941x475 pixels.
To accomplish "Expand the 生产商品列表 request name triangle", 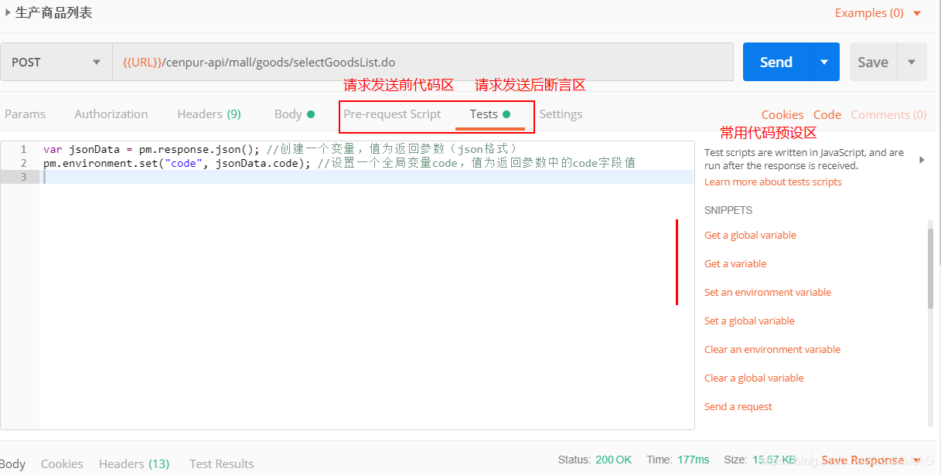I will click(8, 12).
